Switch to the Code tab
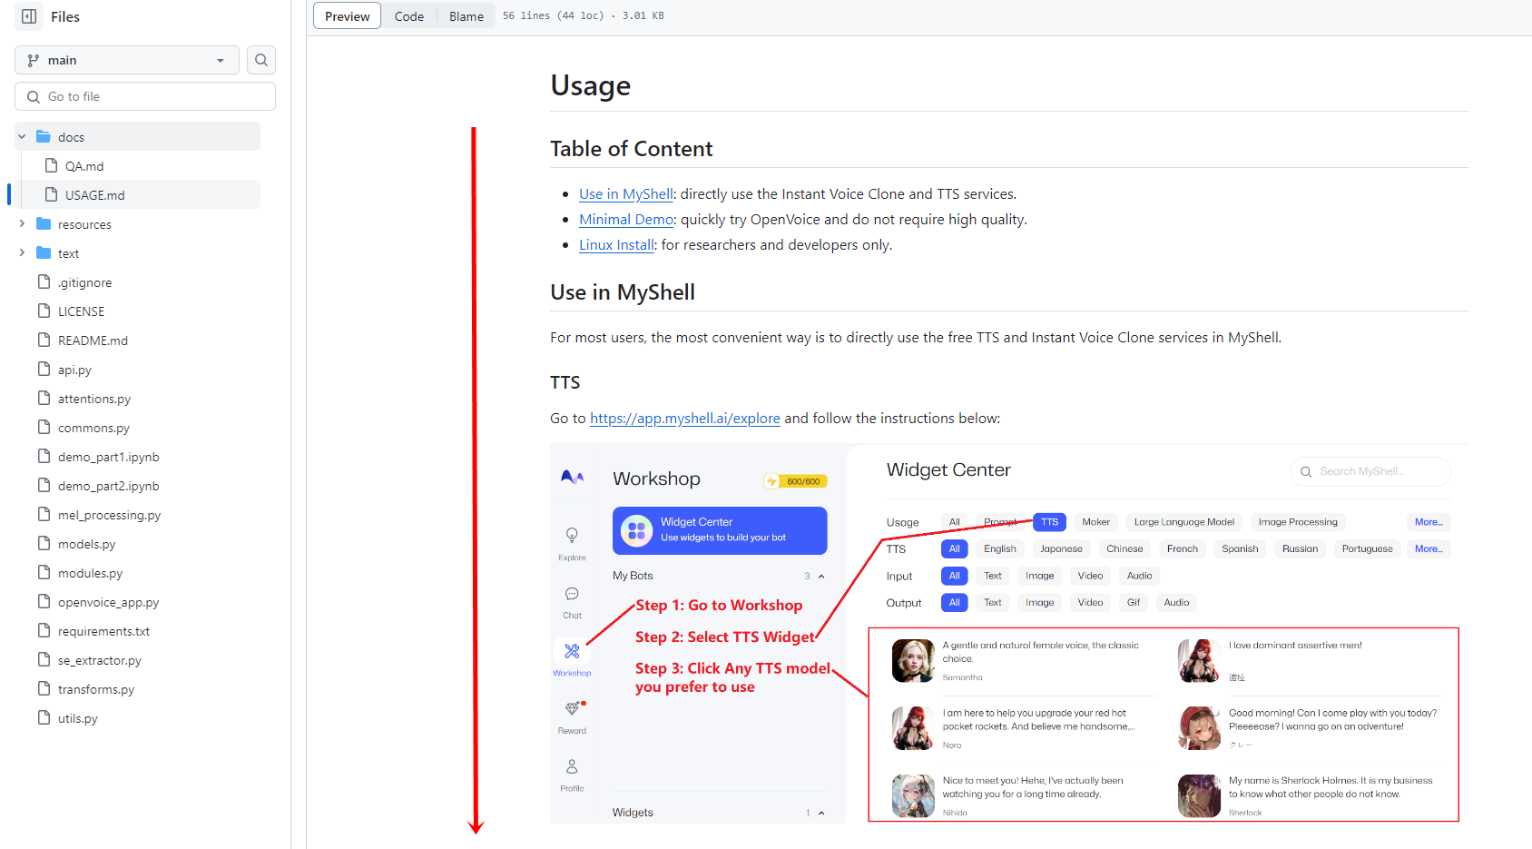 408,16
